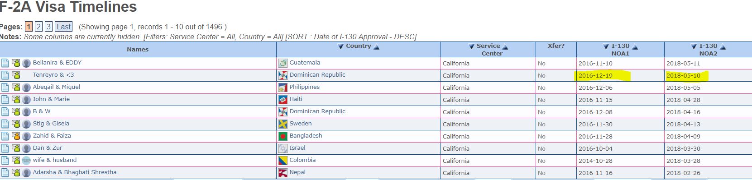Screen dimensions: 752x180
Task: Click the Nepal flag icon
Action: [x=283, y=173]
